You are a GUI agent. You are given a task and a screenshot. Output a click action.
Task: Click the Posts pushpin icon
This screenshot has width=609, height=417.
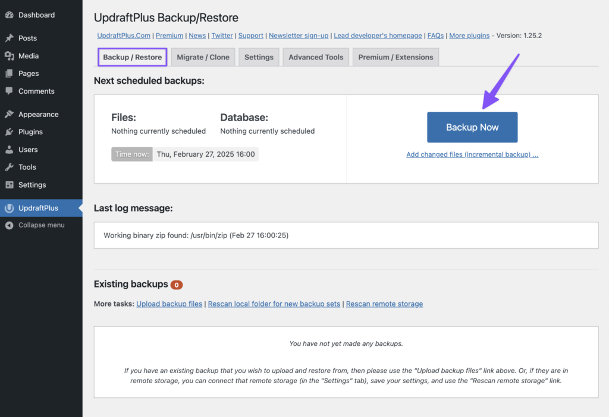click(x=10, y=38)
